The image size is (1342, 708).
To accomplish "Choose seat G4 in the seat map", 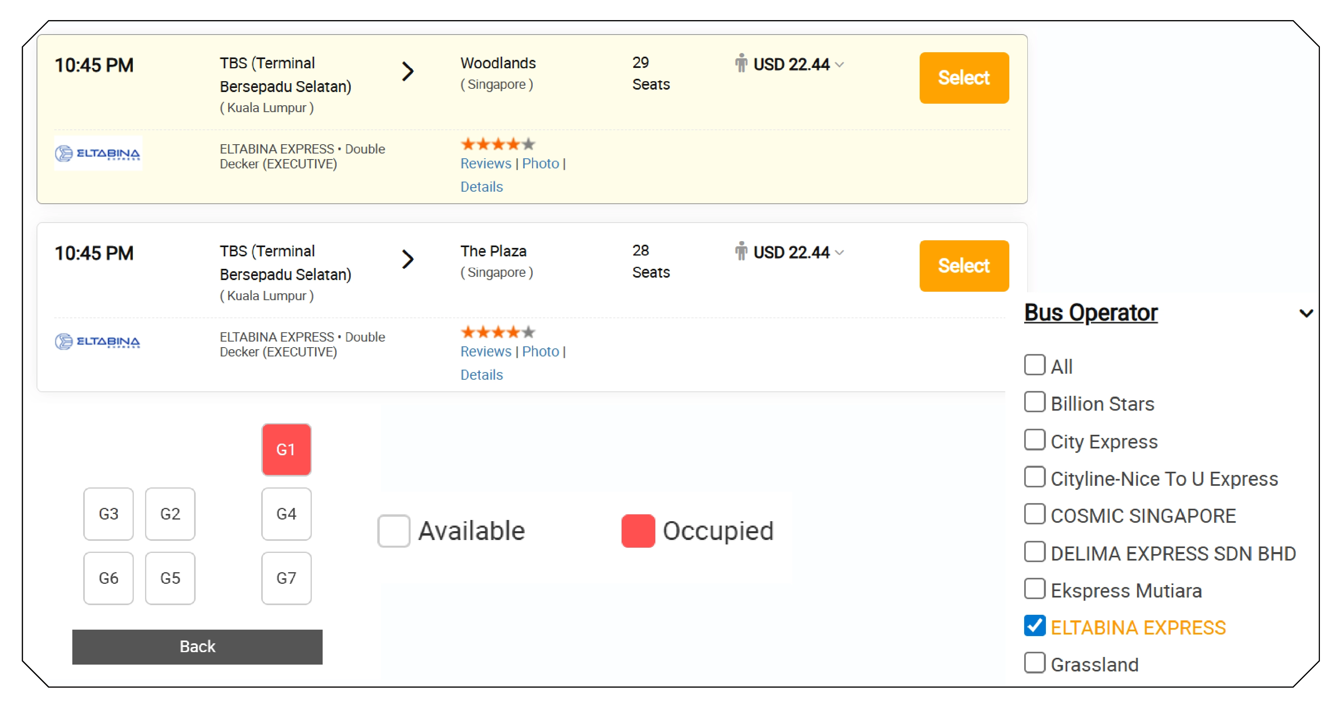I will [x=286, y=514].
